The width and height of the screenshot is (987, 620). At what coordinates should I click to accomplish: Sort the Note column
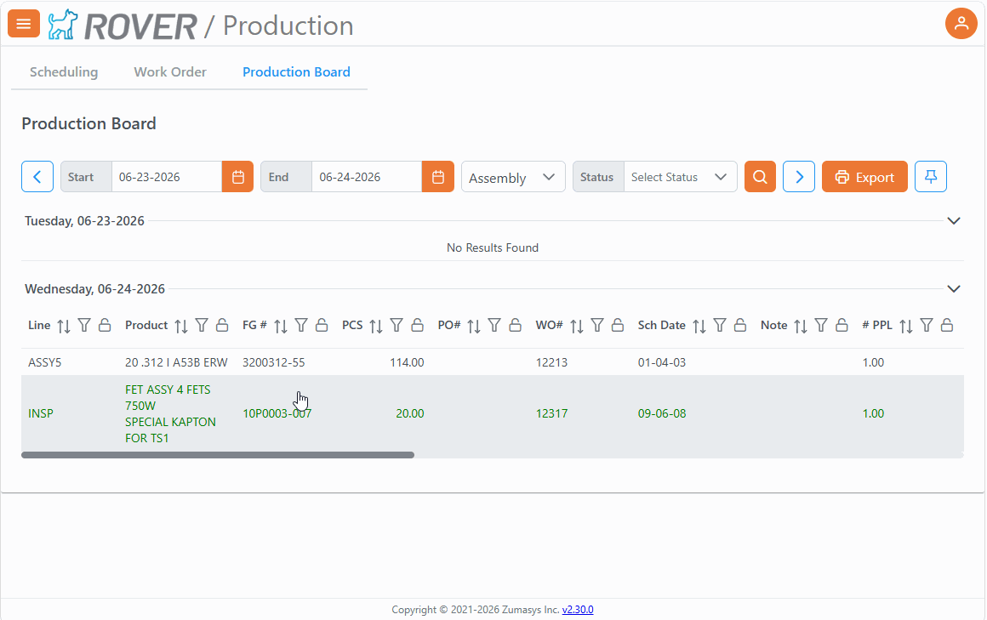[801, 326]
